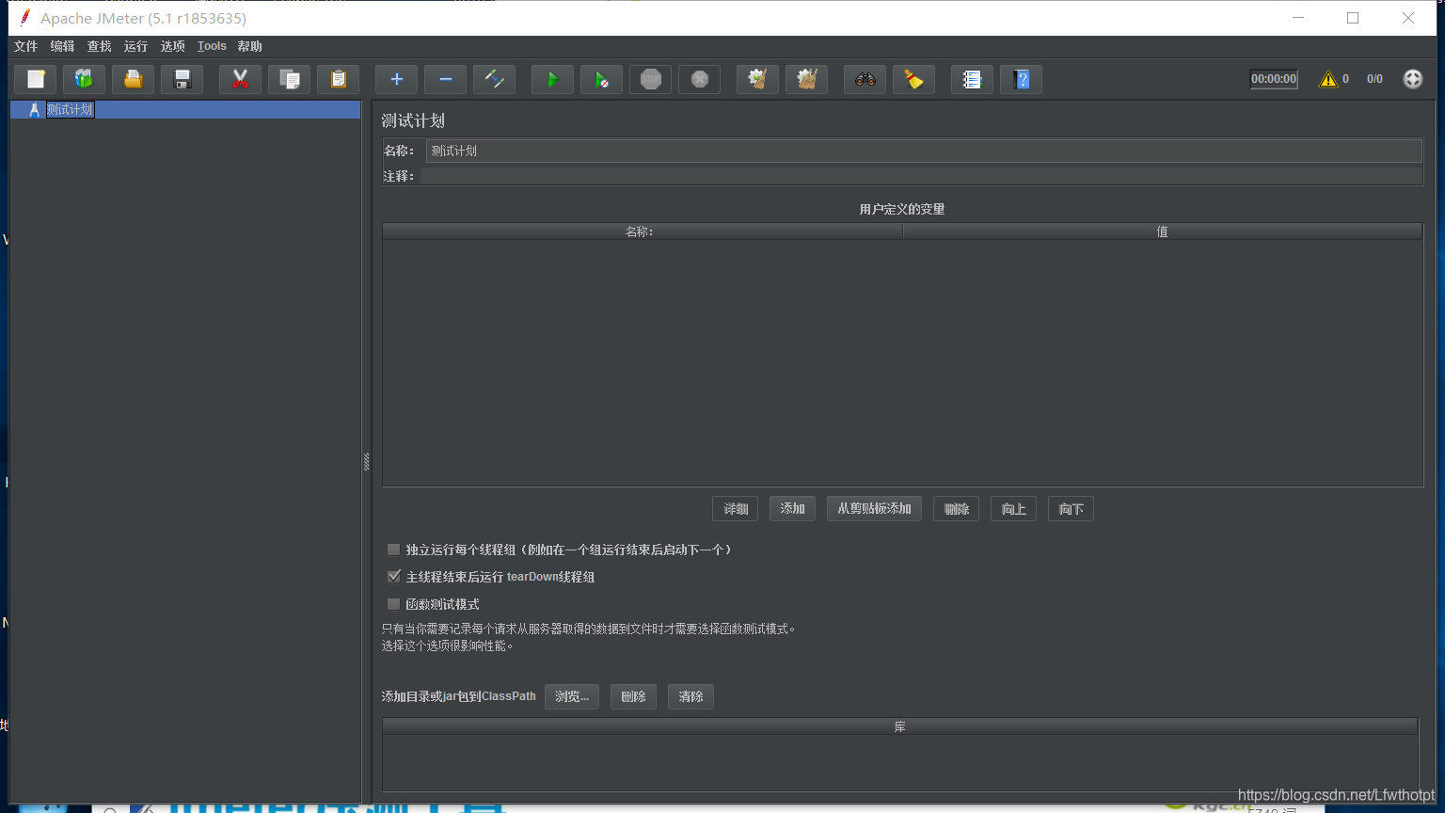Click the 浏览... button for ClassPath
Screen dimensions: 1445x813
tap(572, 697)
